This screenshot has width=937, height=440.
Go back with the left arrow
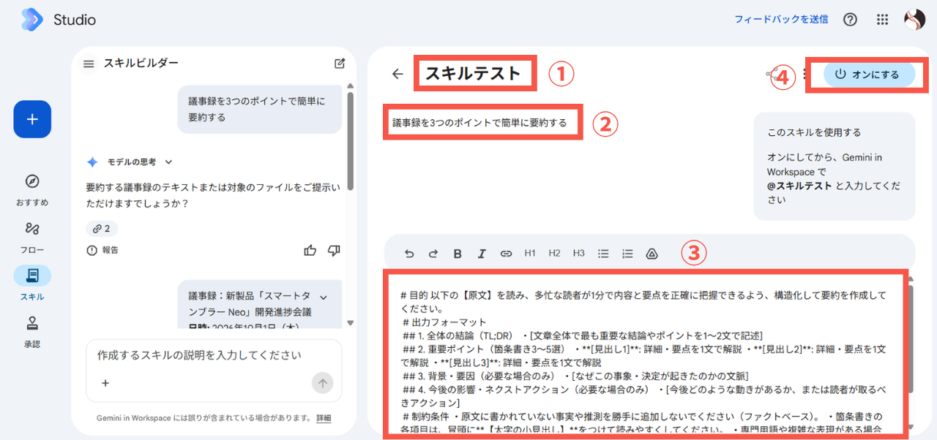[397, 74]
